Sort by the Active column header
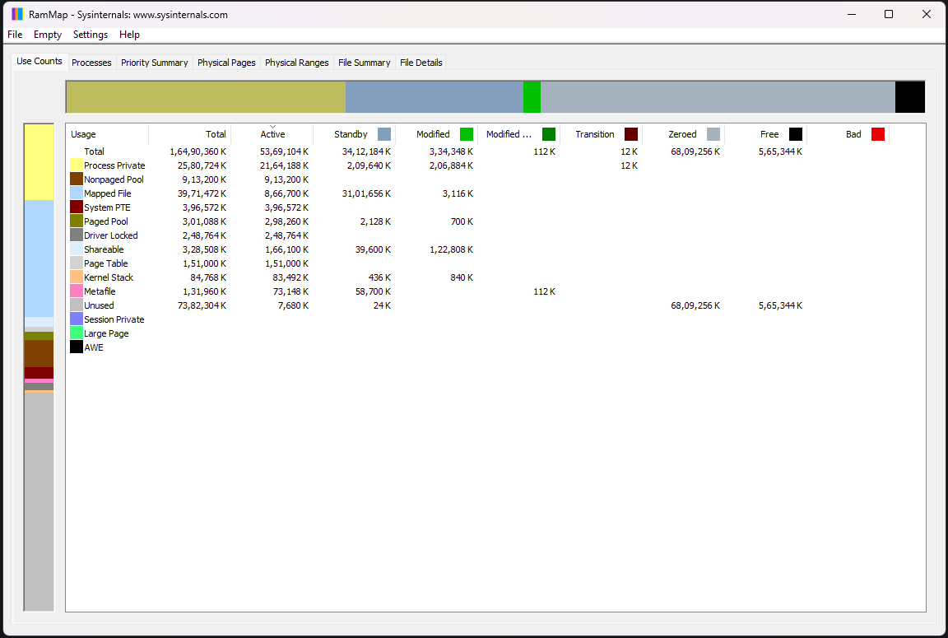Screen dimensions: 948x638 point(272,134)
